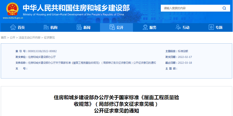Screen dimensions: 233x116
Task: Open 法定主动公开内容 breadcrumb link
Action: [x=29, y=38]
